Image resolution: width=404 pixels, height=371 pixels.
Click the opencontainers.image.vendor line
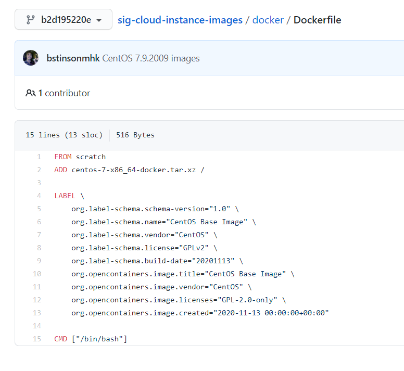pyautogui.click(x=161, y=287)
